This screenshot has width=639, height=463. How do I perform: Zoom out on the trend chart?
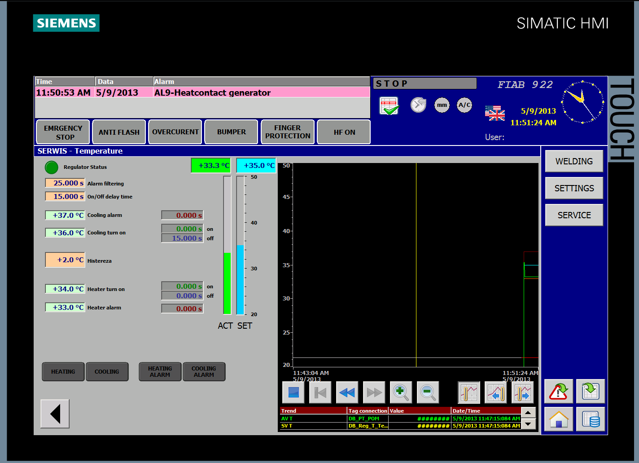(428, 392)
